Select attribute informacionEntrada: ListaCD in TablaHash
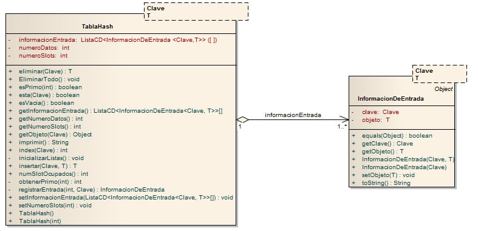Screen dimensions: 478x231 (118, 40)
